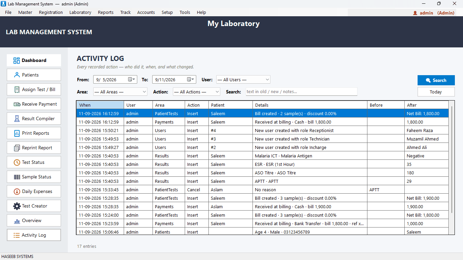Open the Reports menu
This screenshot has height=260, width=463.
click(x=106, y=12)
